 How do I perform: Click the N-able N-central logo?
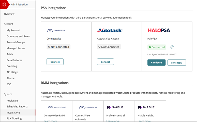pos(115,107)
